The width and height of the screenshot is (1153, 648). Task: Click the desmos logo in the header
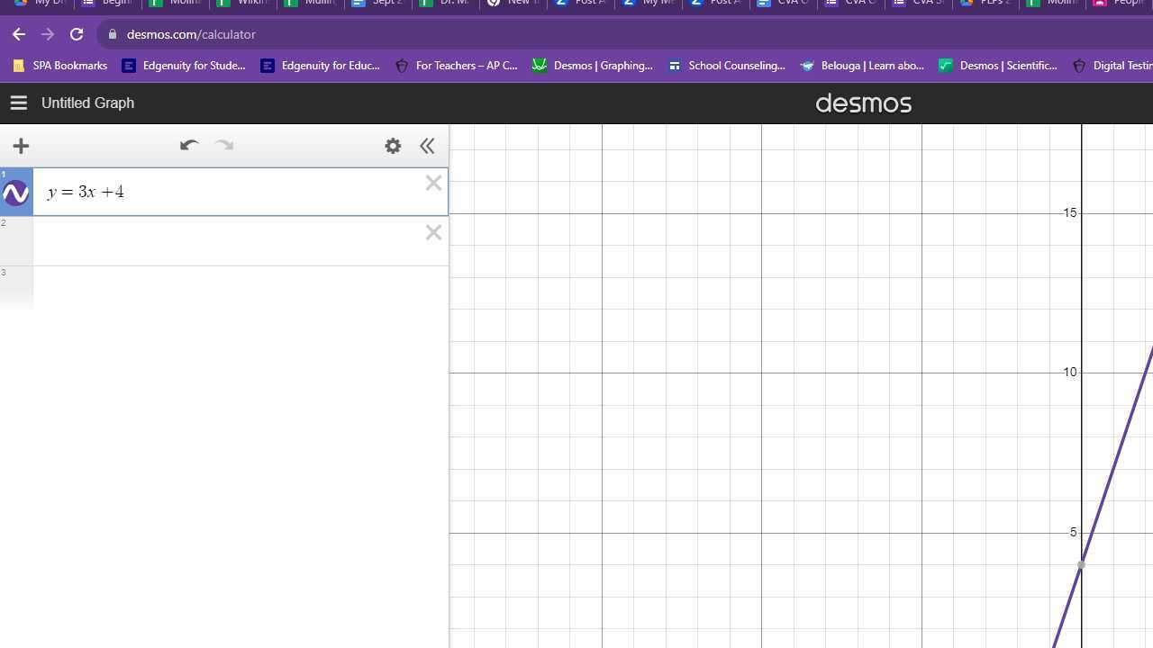point(863,103)
